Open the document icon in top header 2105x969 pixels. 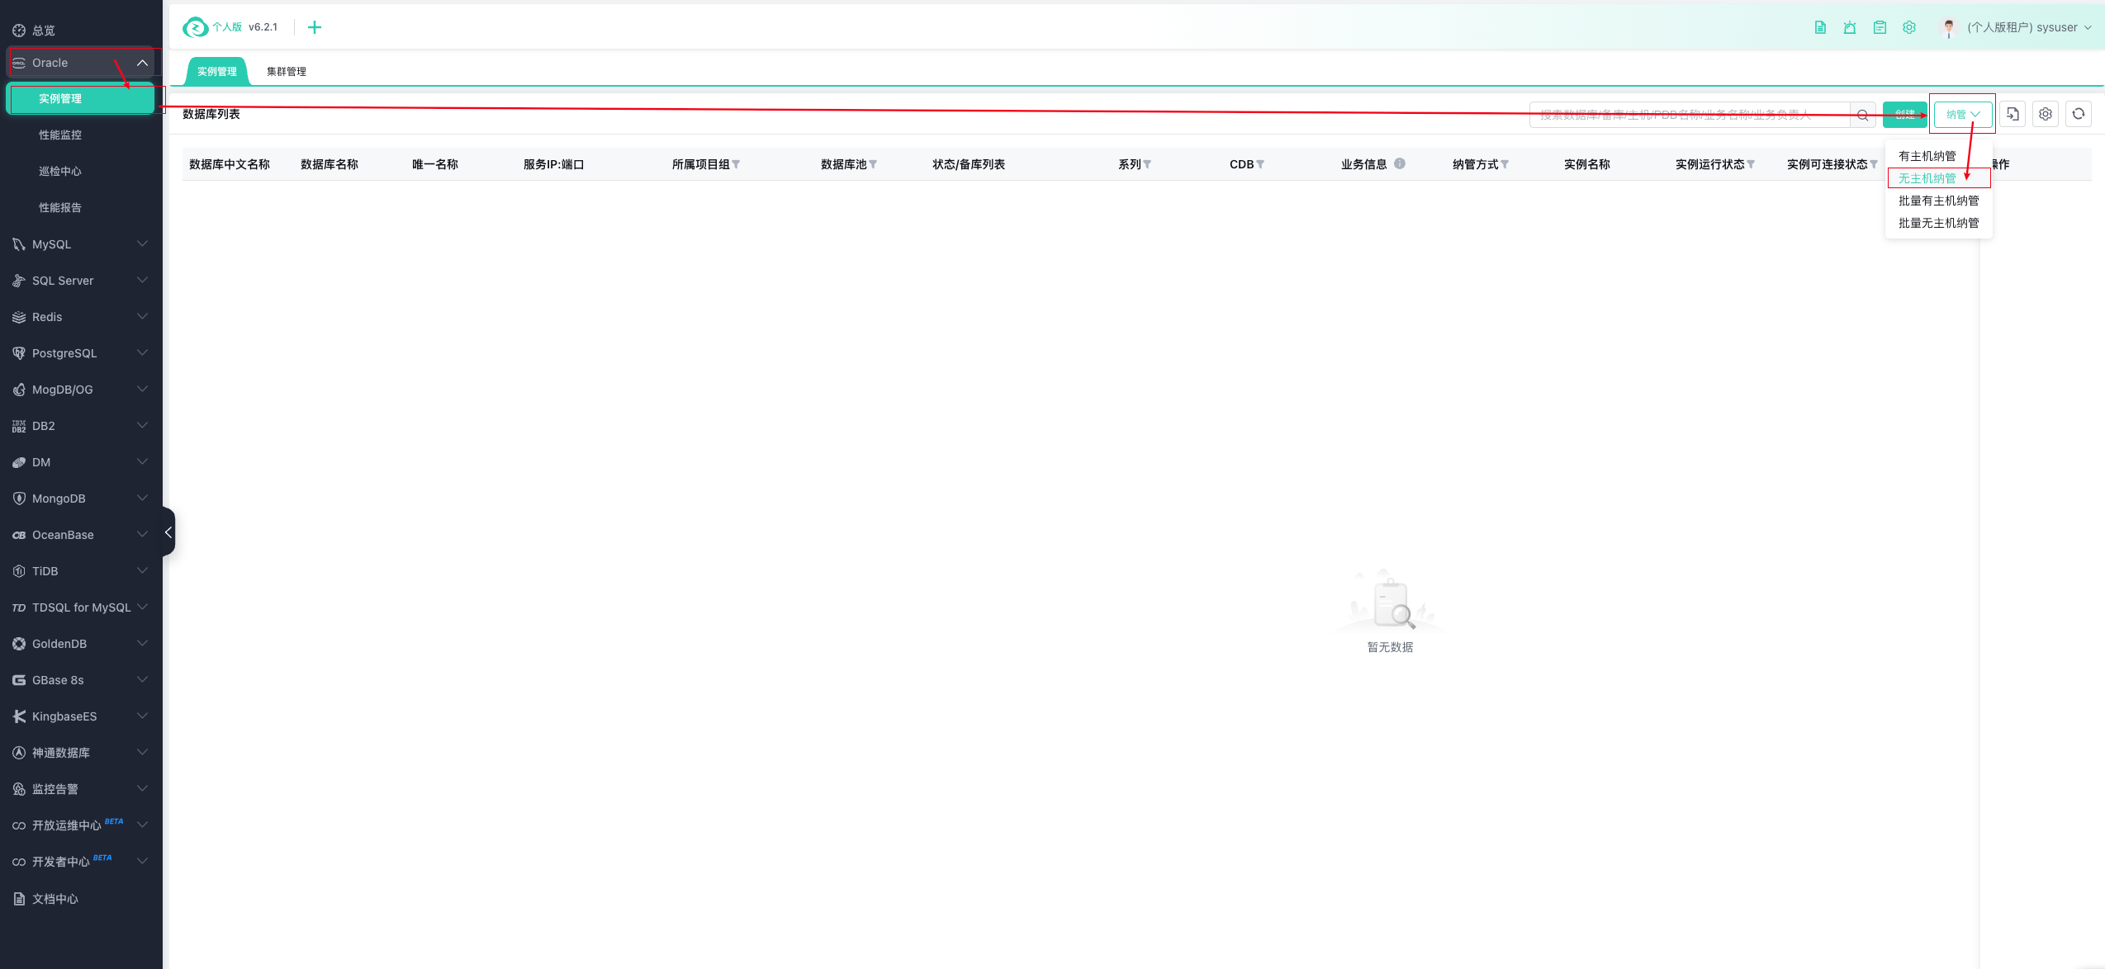tap(1820, 27)
